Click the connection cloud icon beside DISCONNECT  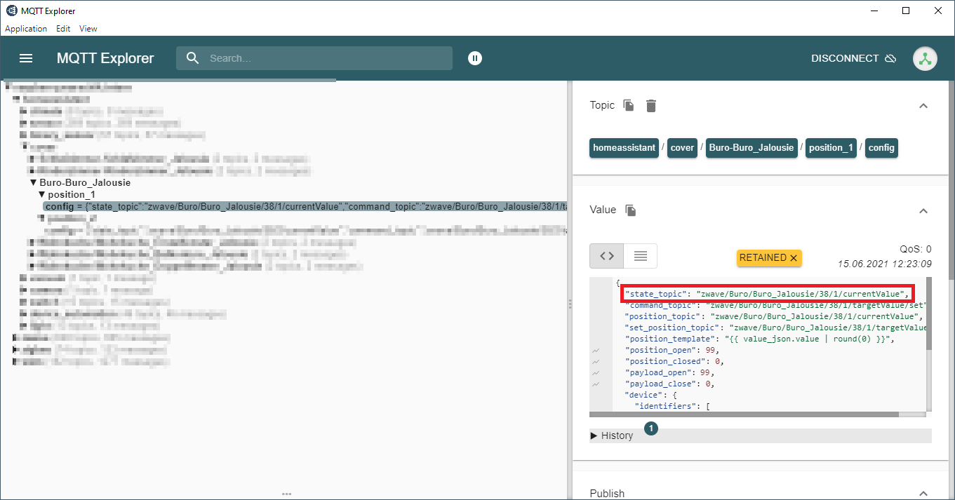(x=890, y=59)
